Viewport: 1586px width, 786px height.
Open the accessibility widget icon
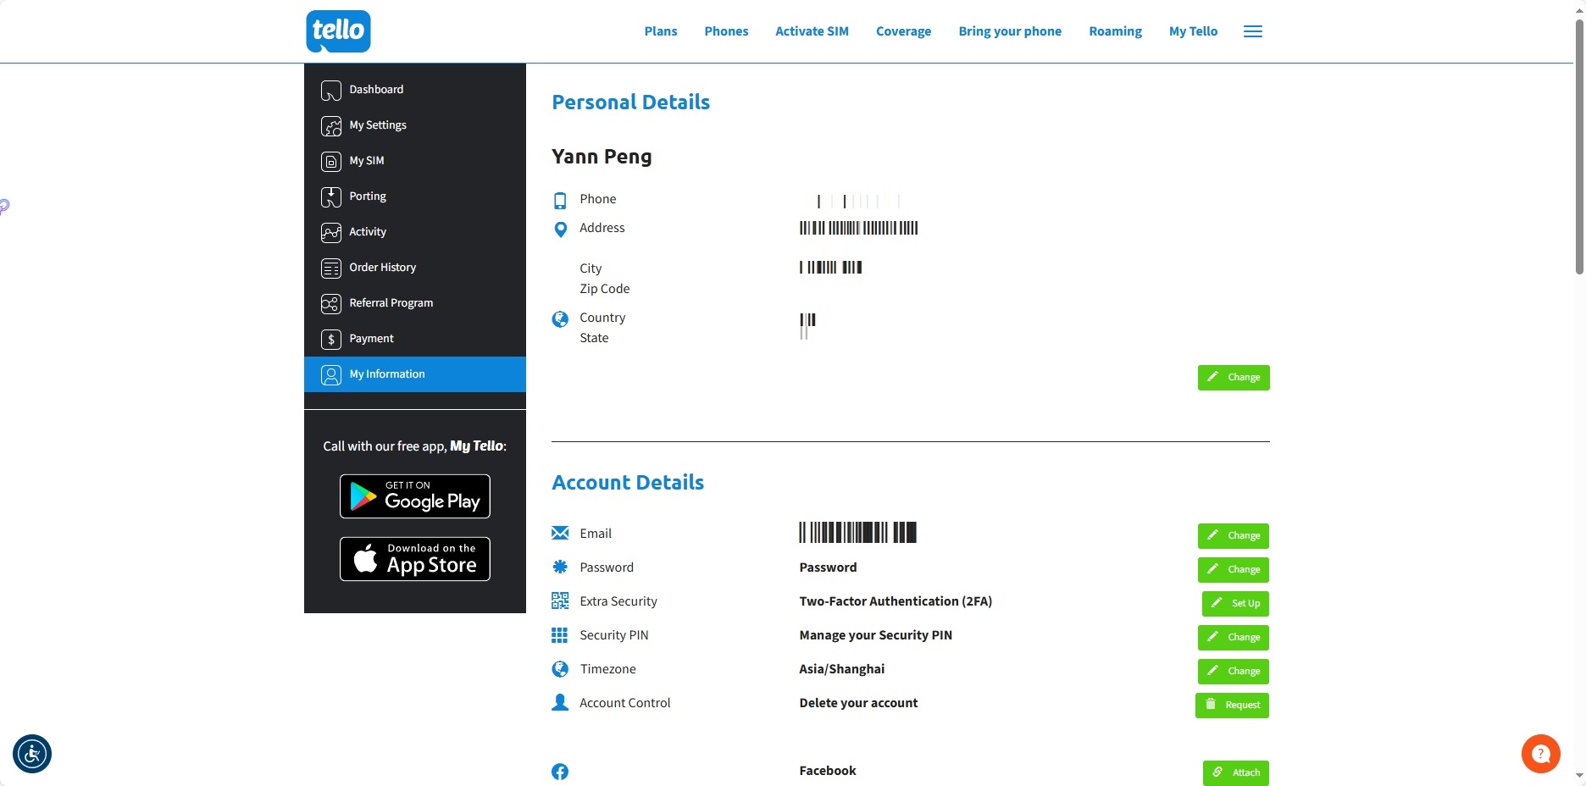32,754
